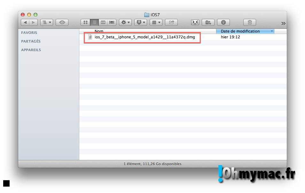Click the Share toolbar button

(171, 22)
